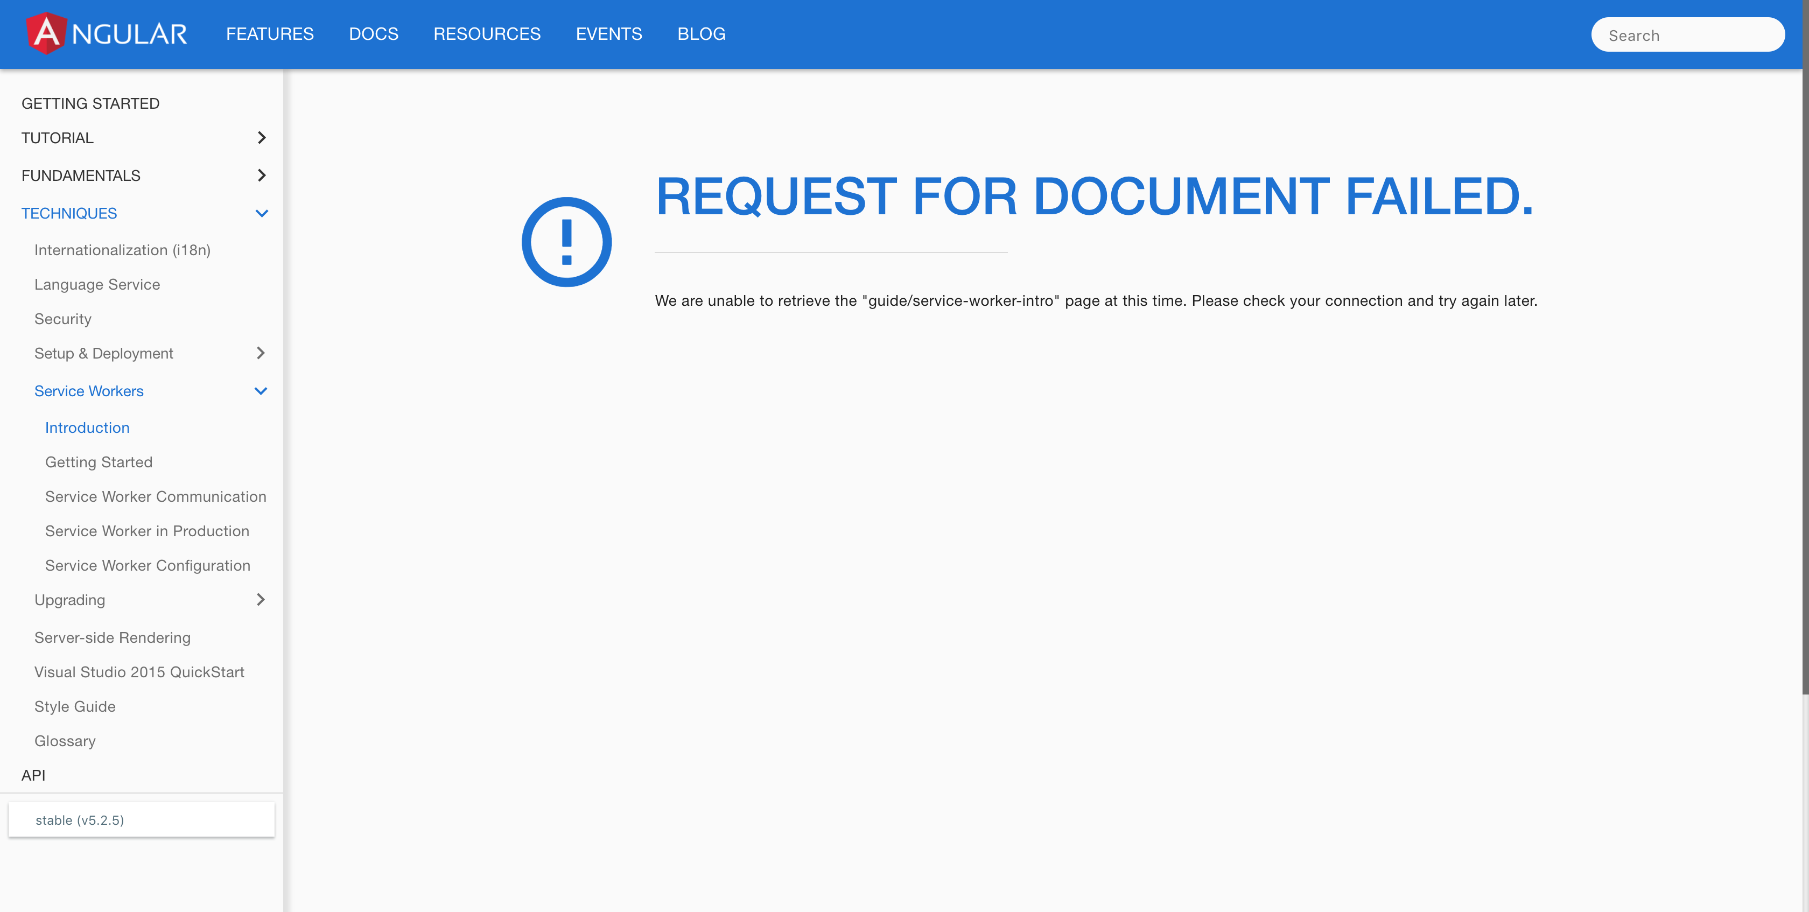This screenshot has height=912, width=1809.
Task: Open the Glossary page
Action: [65, 741]
